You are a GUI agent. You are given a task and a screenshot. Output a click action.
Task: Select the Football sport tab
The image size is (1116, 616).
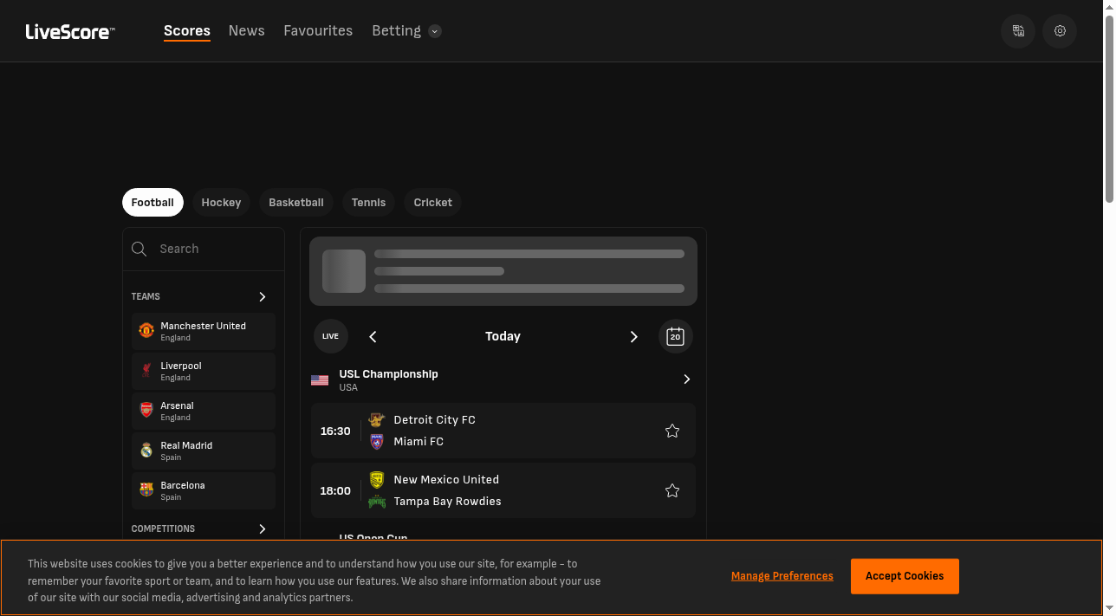(x=152, y=202)
